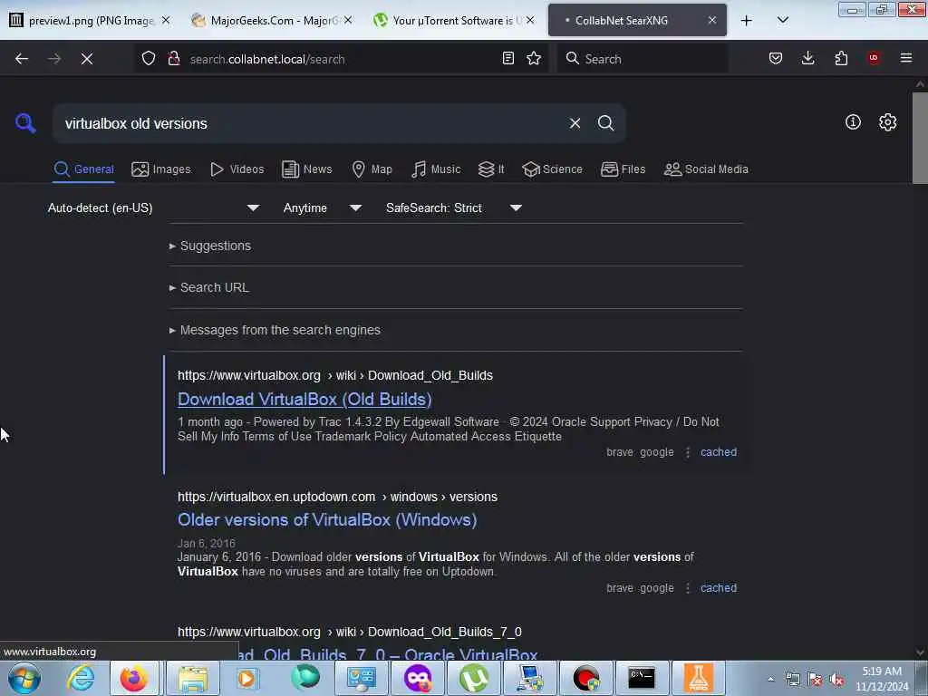The image size is (928, 696).
Task: Open tracking protection shield icon
Action: coord(149,59)
